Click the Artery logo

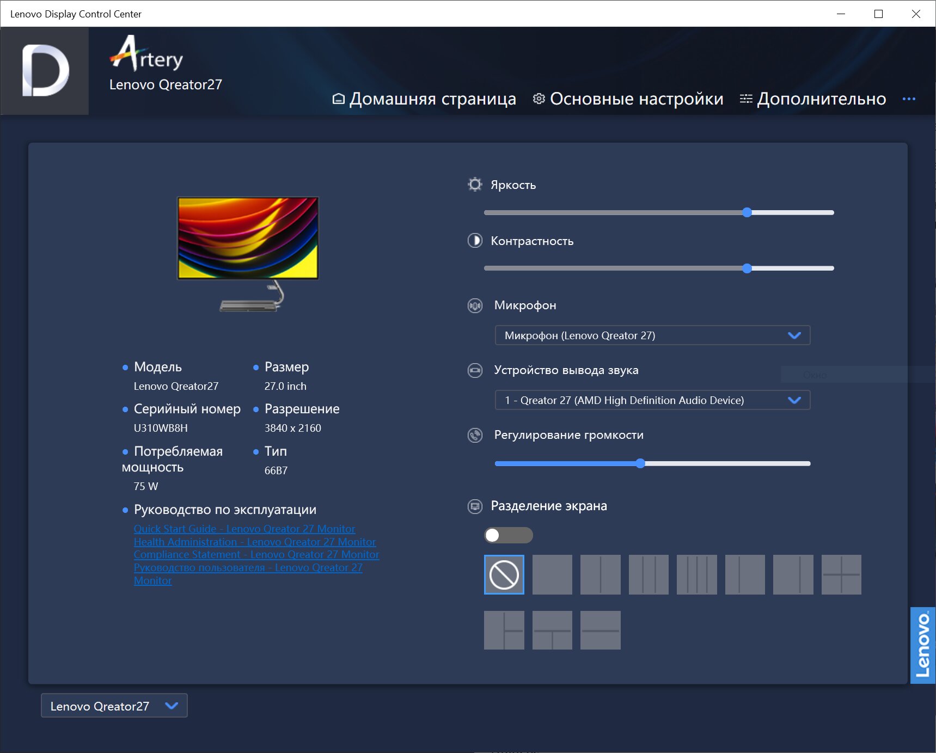coord(146,53)
